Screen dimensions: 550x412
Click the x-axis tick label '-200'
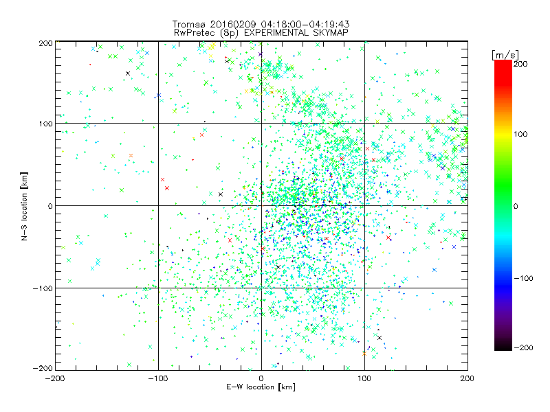(55, 378)
